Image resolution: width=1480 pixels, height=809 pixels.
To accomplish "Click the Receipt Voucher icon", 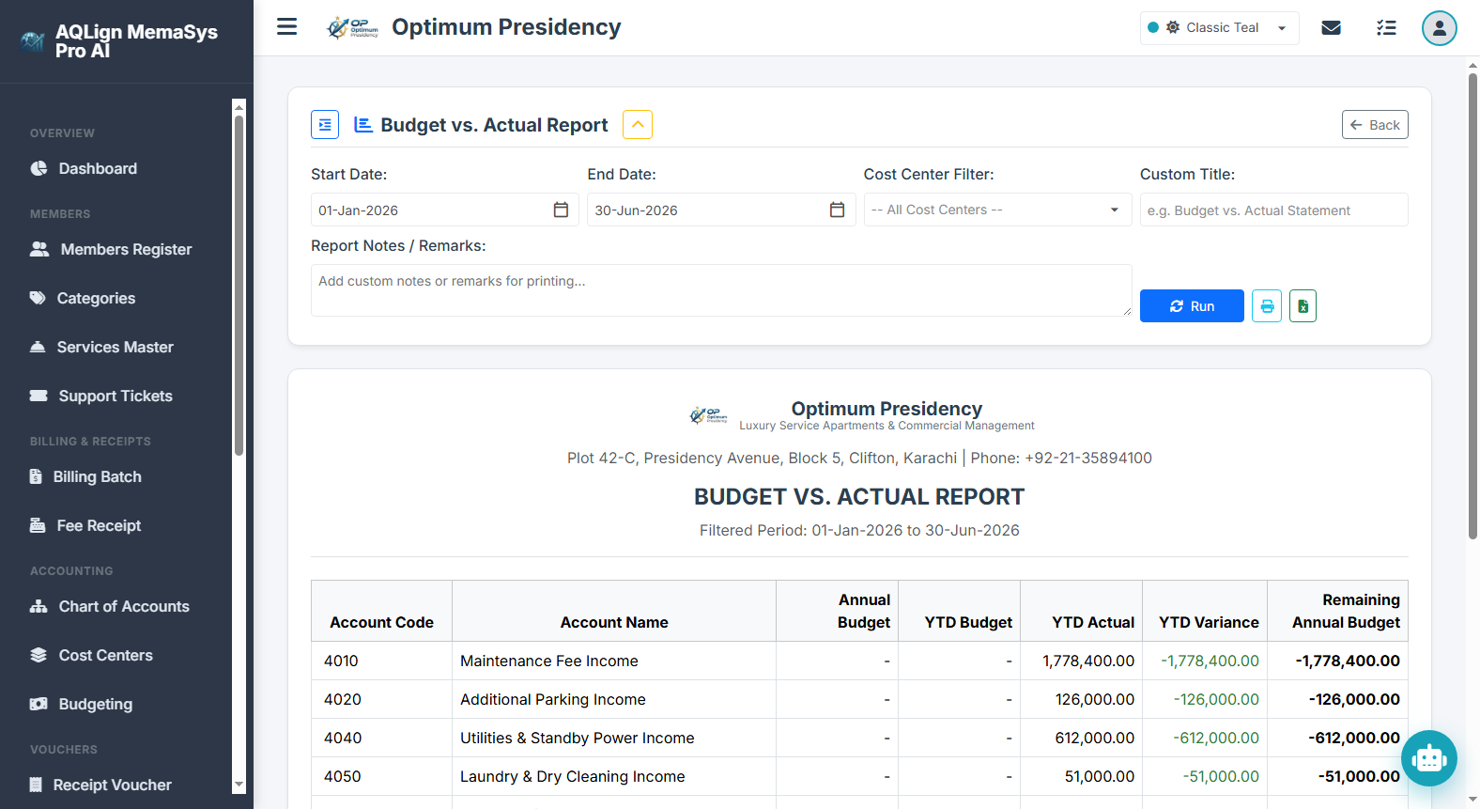I will tap(36, 785).
